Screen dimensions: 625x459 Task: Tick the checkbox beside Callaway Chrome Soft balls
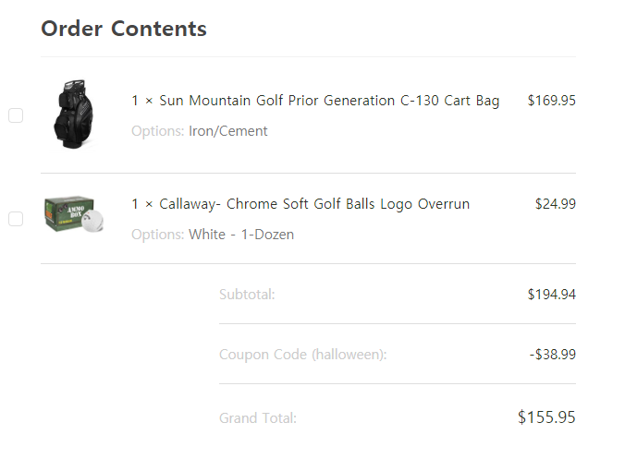[x=16, y=219]
